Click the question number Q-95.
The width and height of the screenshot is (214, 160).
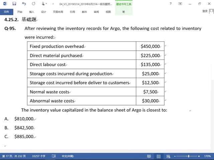10,28
